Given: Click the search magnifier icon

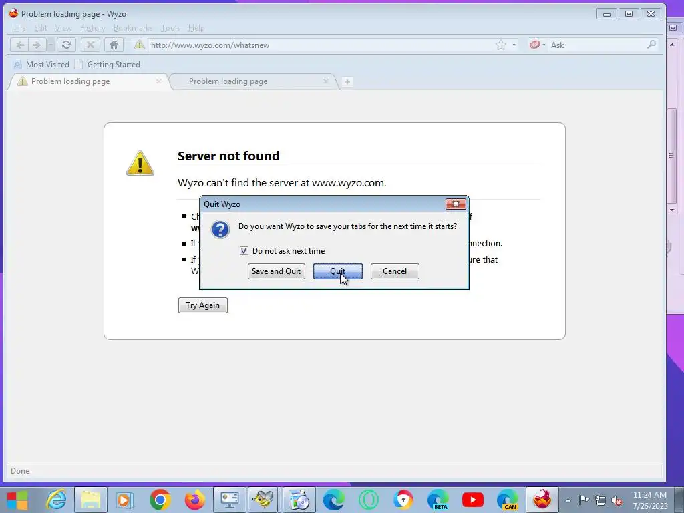Looking at the screenshot, I should click(651, 45).
